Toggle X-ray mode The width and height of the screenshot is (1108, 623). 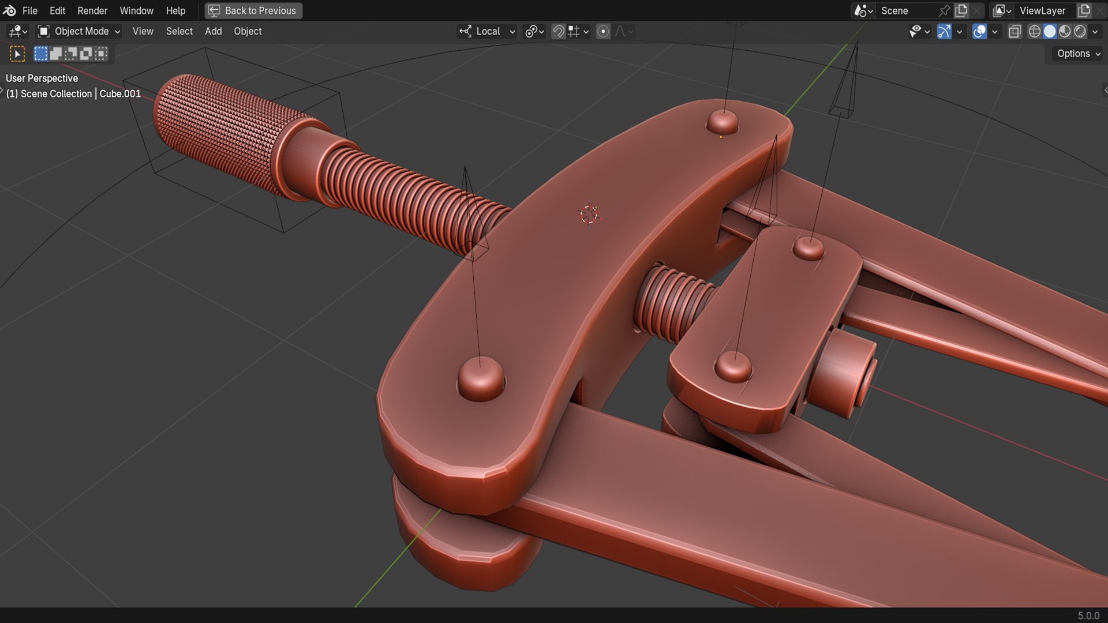(1015, 31)
